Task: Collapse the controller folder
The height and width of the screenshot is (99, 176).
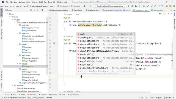Action: pos(17,25)
